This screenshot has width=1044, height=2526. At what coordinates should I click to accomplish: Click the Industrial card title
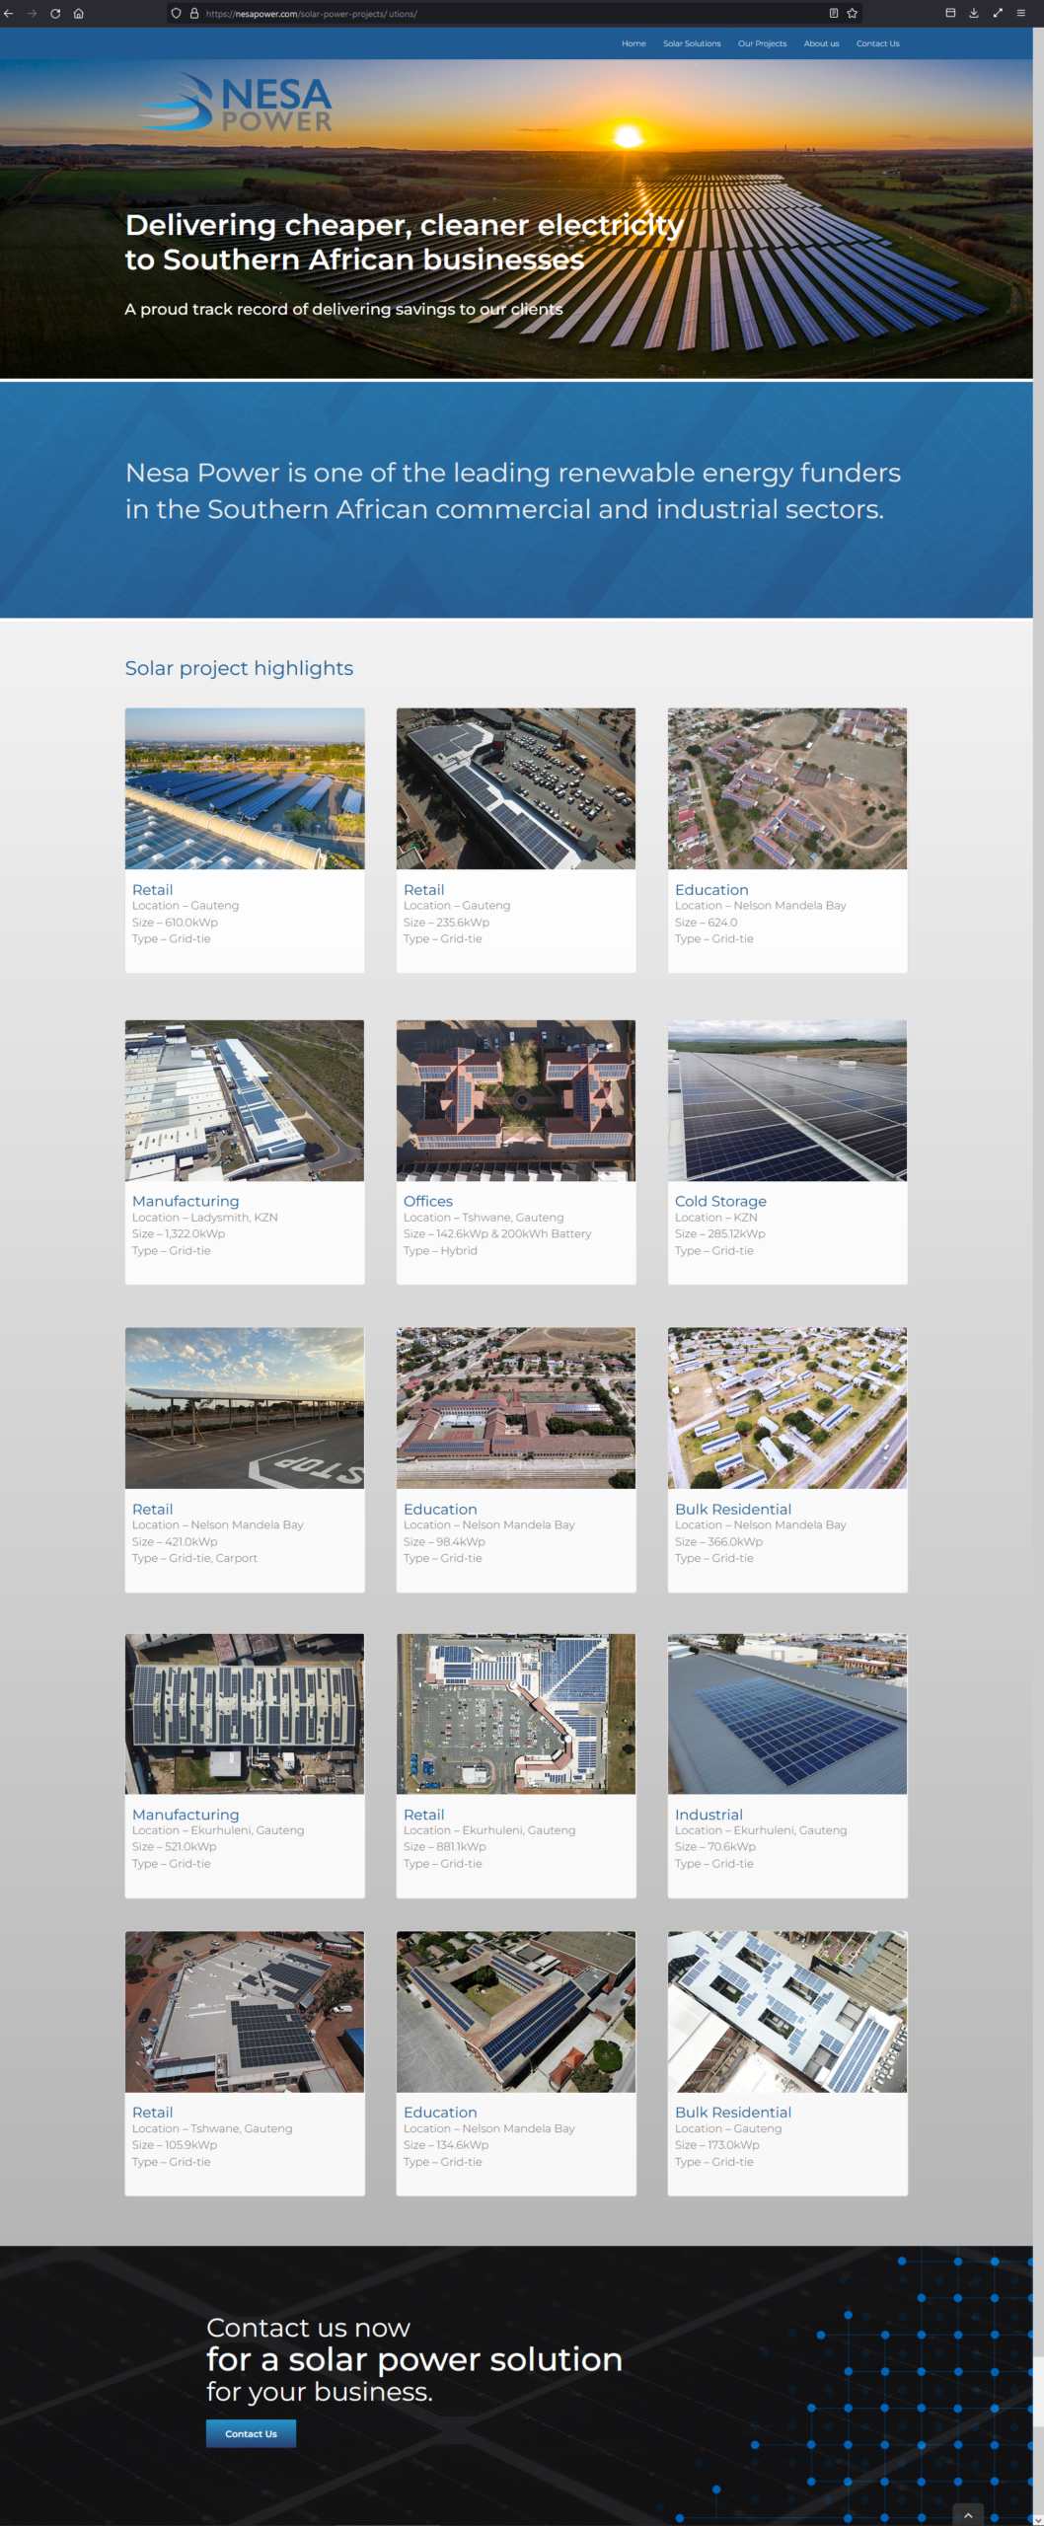click(708, 1815)
